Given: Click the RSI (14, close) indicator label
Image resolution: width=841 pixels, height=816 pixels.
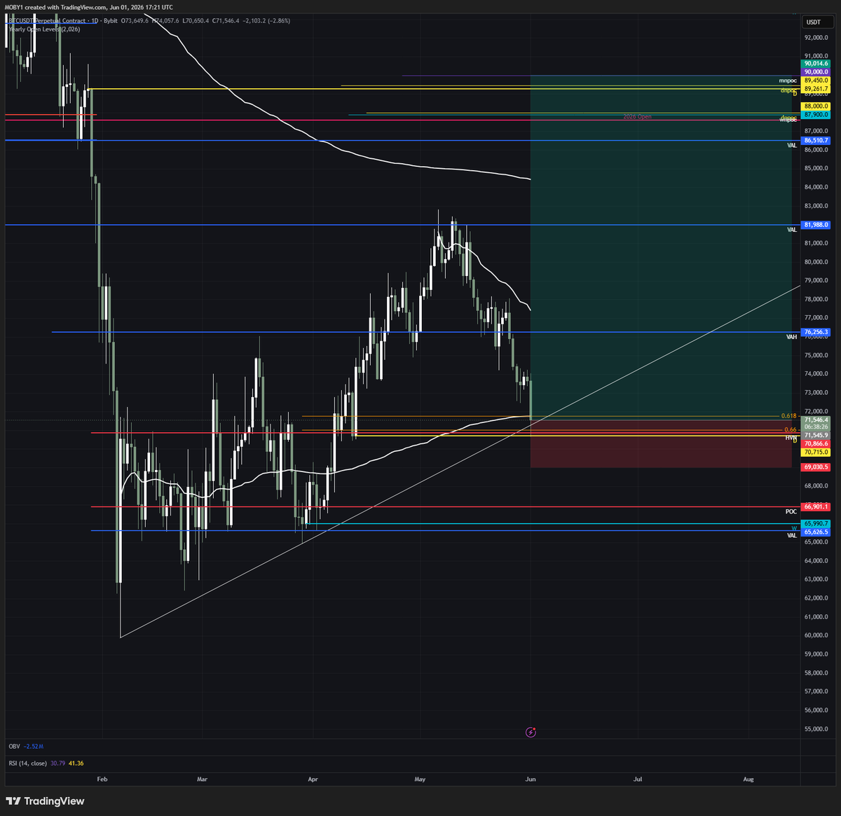Looking at the screenshot, I should tap(28, 763).
